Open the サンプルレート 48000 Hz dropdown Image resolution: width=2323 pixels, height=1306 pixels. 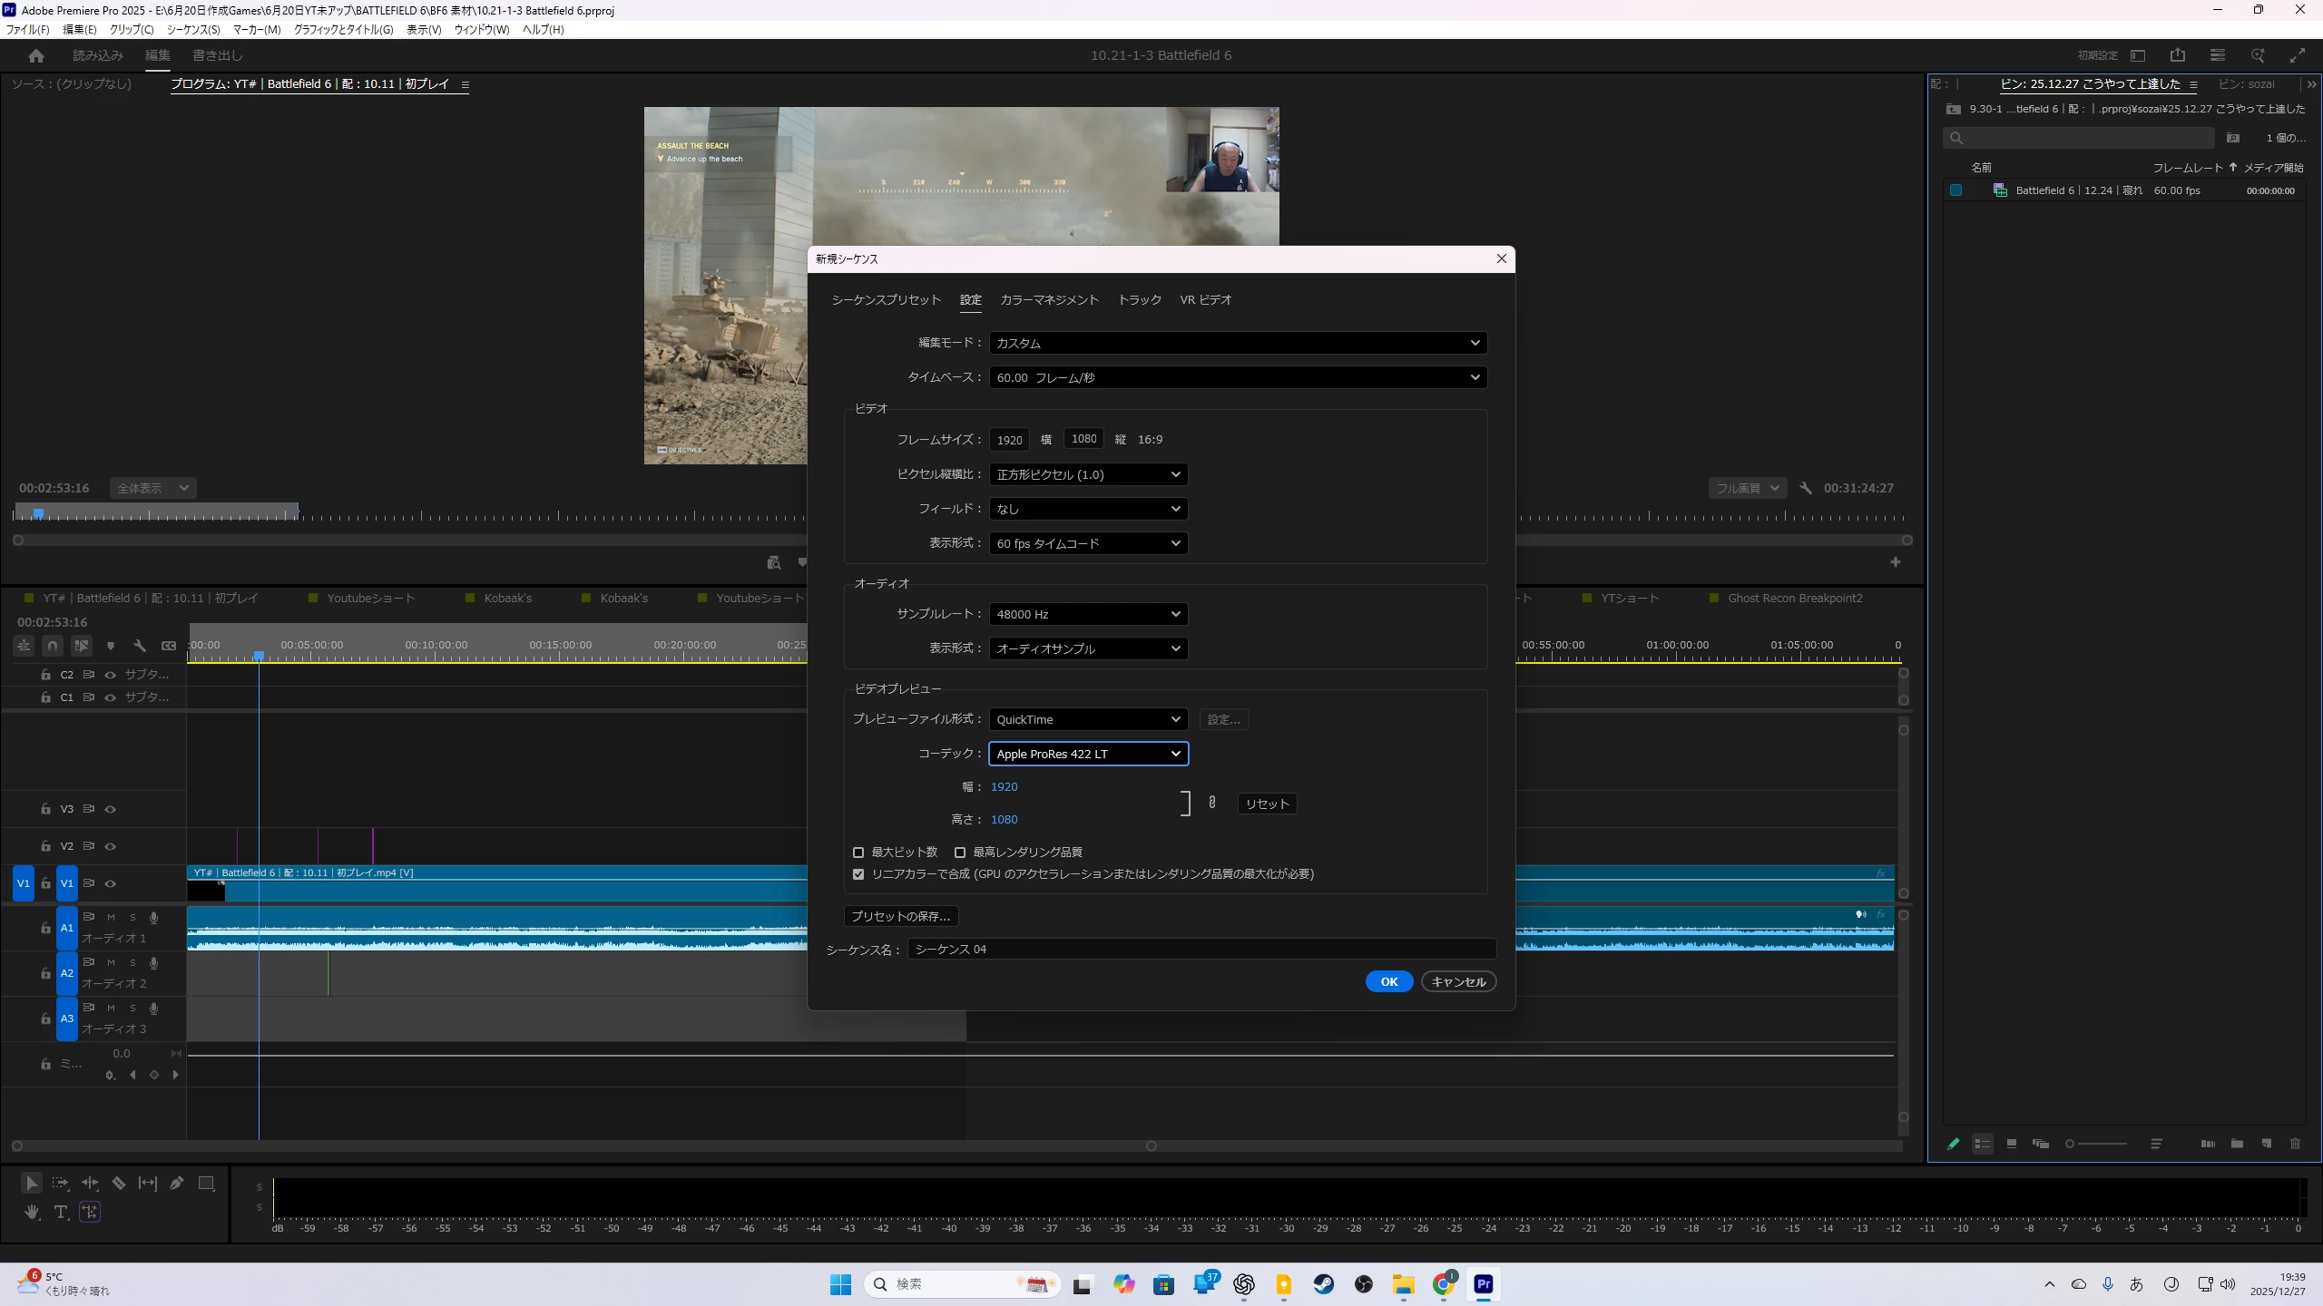[x=1089, y=614]
